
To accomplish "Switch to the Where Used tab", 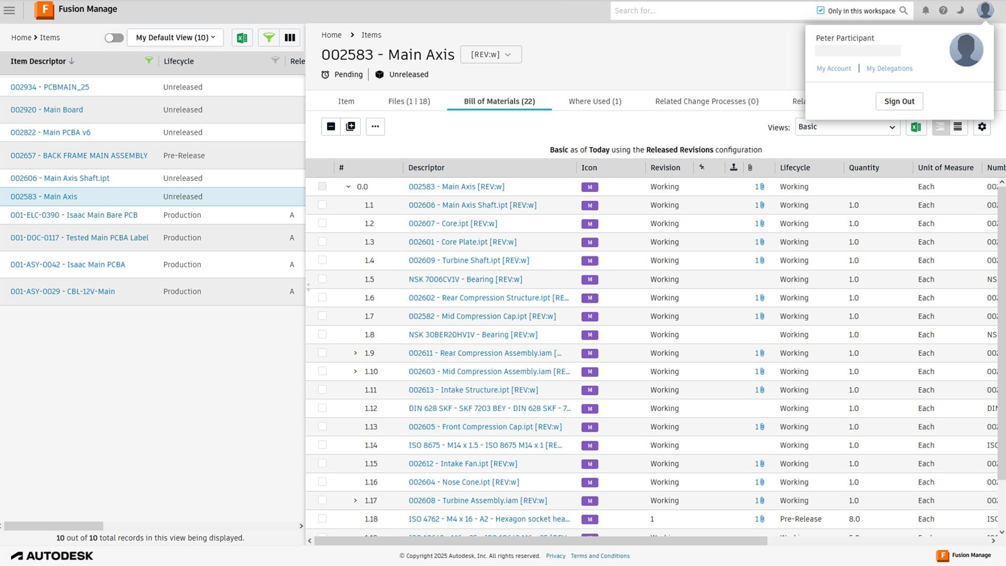I will tap(595, 101).
